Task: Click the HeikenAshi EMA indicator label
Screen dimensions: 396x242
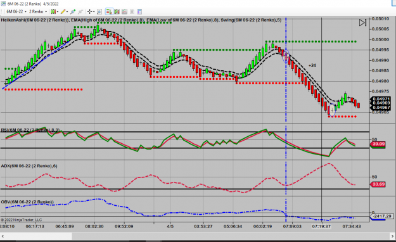Action: [141, 20]
